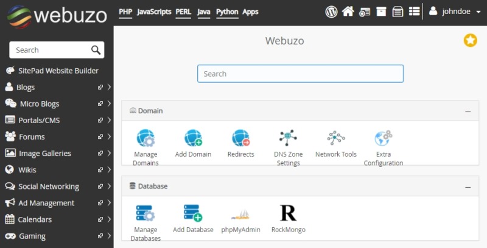Open SitePad Website Builder link
The image size is (487, 248).
point(58,71)
